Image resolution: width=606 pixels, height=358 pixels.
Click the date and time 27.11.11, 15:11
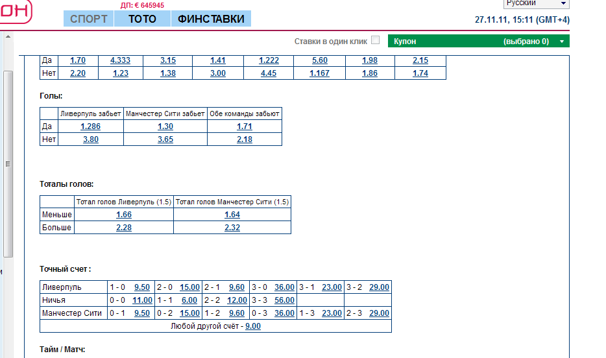click(522, 19)
